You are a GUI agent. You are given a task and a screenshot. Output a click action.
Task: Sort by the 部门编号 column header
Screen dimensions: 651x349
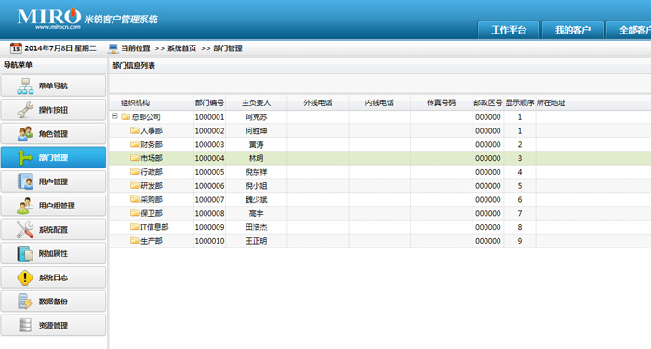(209, 102)
